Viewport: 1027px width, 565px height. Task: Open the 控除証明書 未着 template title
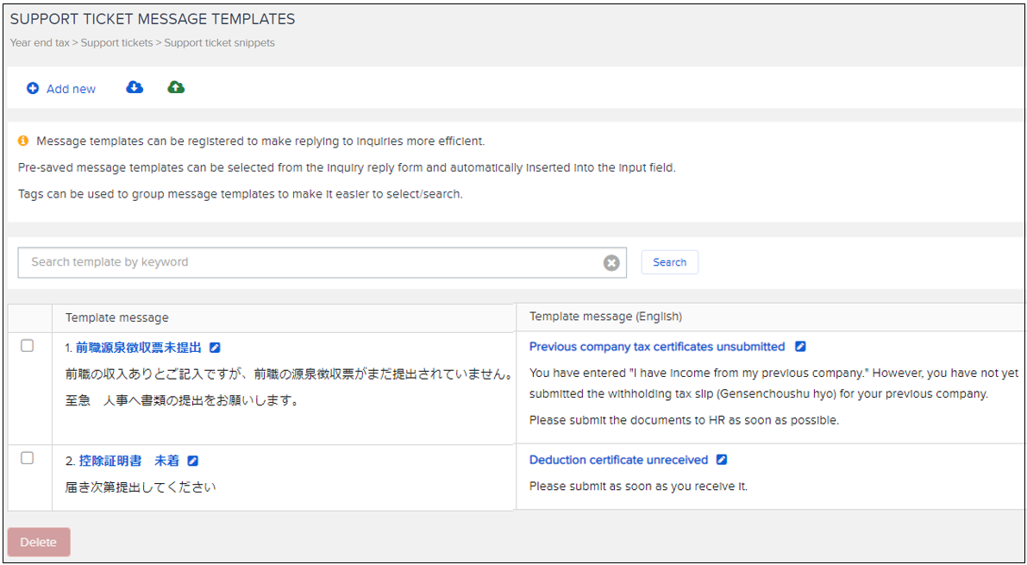[128, 461]
